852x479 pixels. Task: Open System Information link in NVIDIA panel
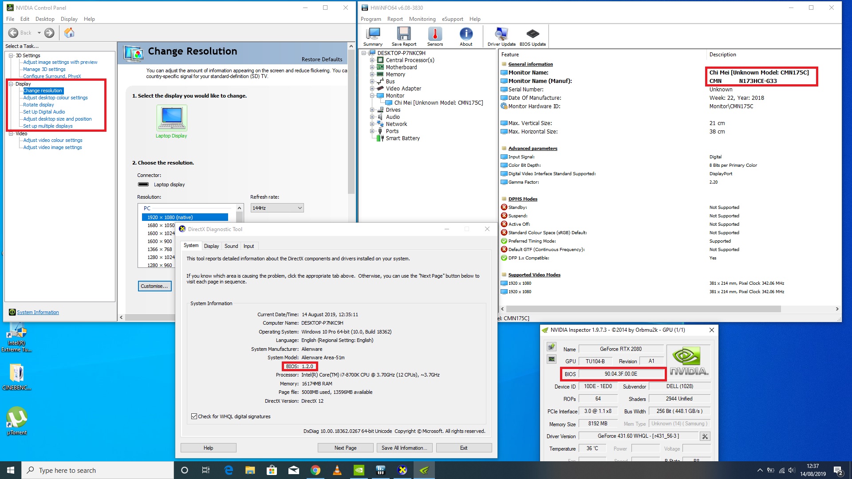(38, 312)
